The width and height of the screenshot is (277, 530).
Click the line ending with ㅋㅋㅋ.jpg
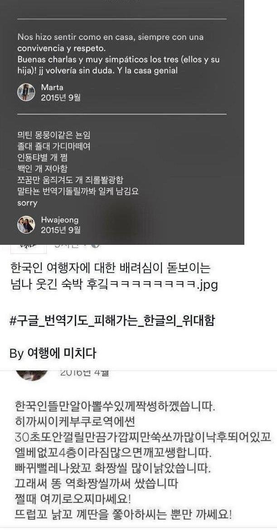(114, 285)
